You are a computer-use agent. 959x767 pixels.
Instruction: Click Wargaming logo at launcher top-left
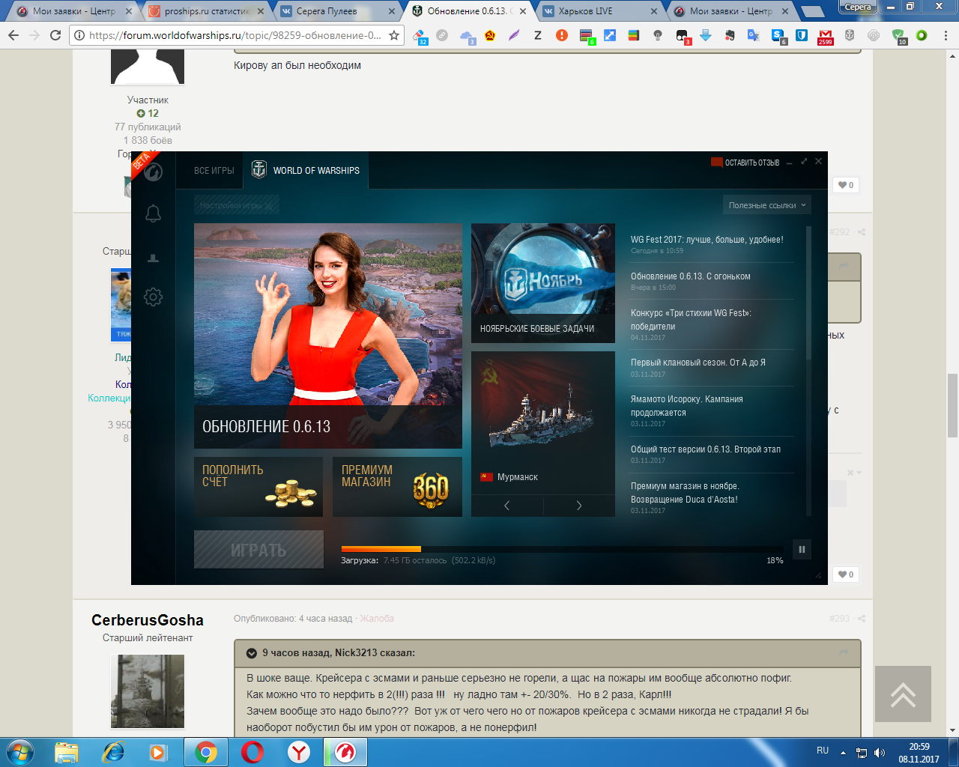tap(153, 172)
